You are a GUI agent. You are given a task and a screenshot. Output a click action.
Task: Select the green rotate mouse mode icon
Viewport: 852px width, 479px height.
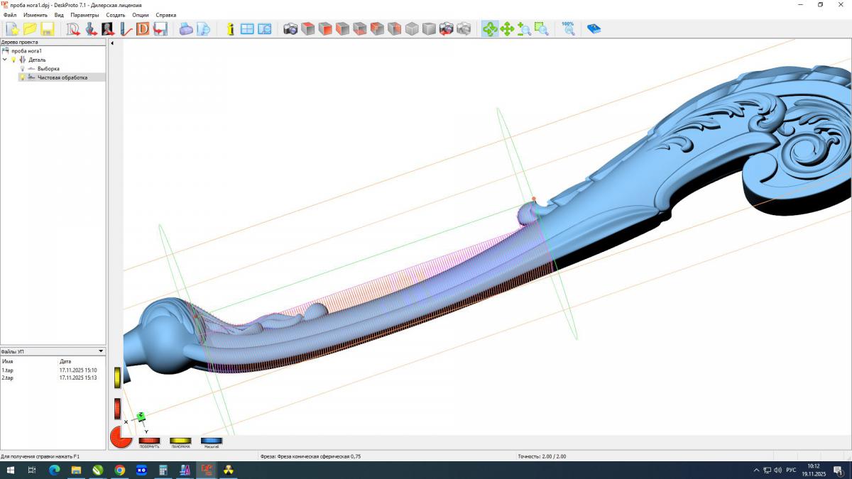(490, 29)
